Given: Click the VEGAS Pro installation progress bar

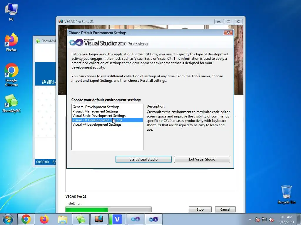Looking at the screenshot, I should 108,209.
